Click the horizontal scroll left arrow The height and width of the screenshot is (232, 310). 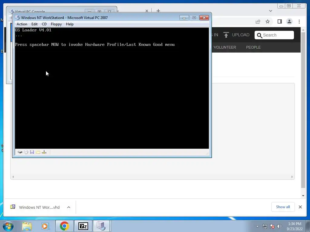point(13,177)
